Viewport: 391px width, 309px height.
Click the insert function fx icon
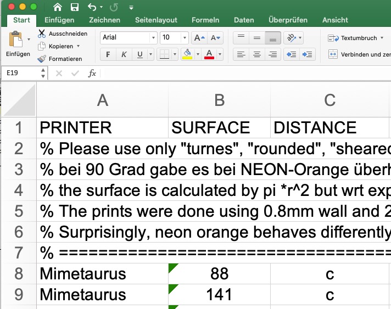click(x=92, y=73)
